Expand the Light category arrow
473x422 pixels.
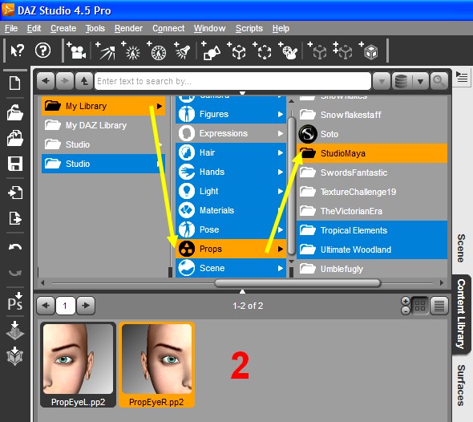pos(281,192)
